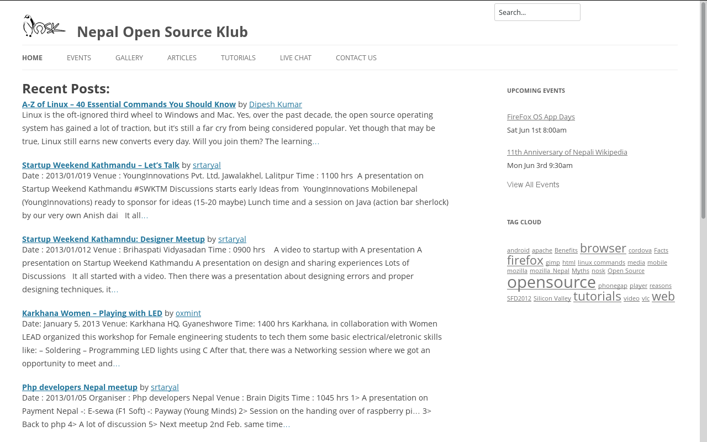Select the Open Source tag
Image resolution: width=707 pixels, height=442 pixels.
pos(626,271)
